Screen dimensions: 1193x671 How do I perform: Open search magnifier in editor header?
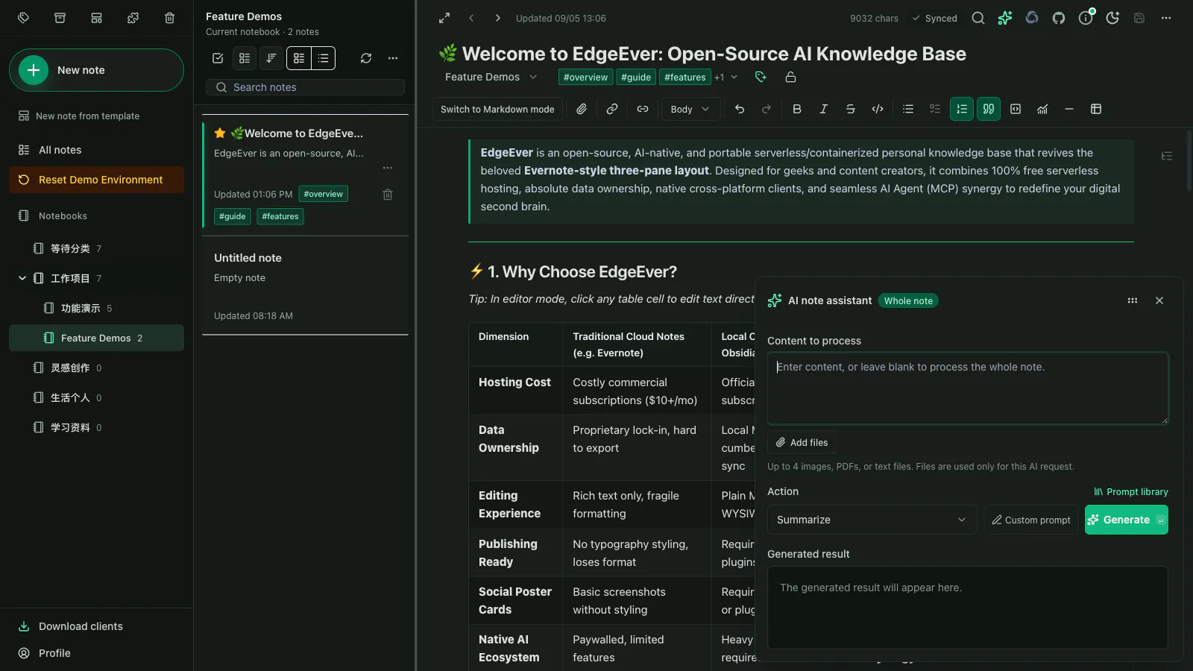point(978,18)
